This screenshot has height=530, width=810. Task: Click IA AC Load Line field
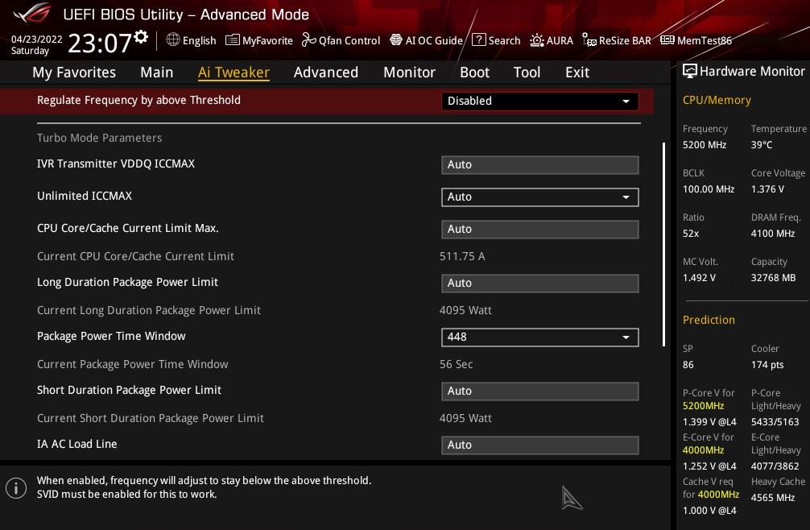pyautogui.click(x=539, y=445)
